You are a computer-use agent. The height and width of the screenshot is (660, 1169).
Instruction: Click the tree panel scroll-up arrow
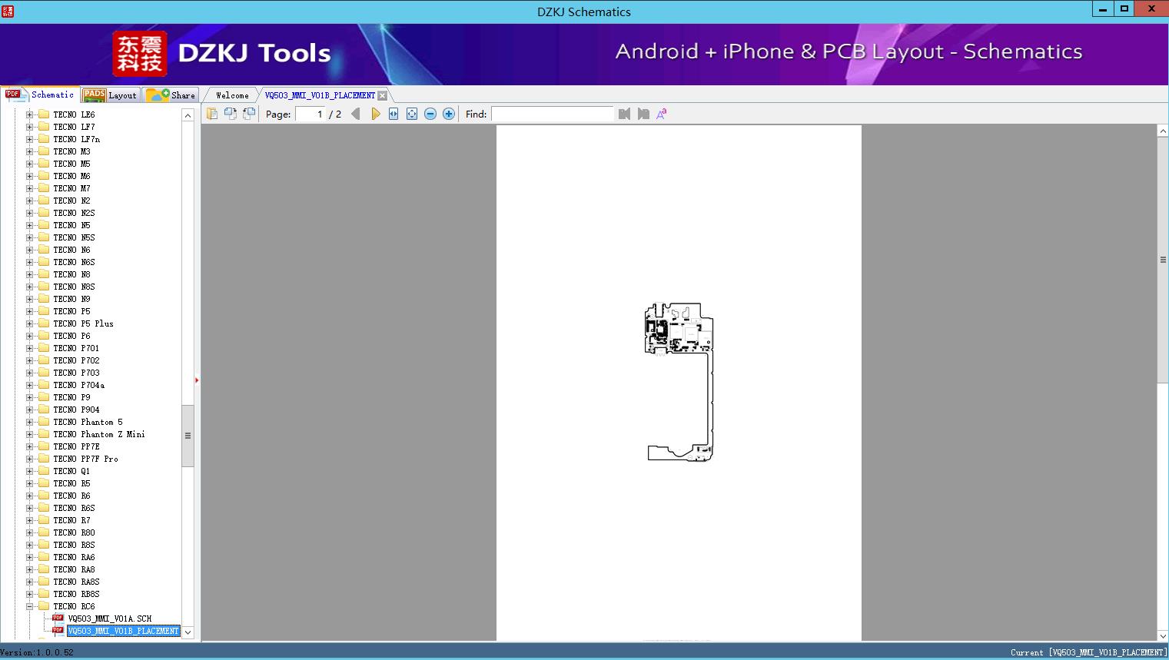(x=188, y=115)
